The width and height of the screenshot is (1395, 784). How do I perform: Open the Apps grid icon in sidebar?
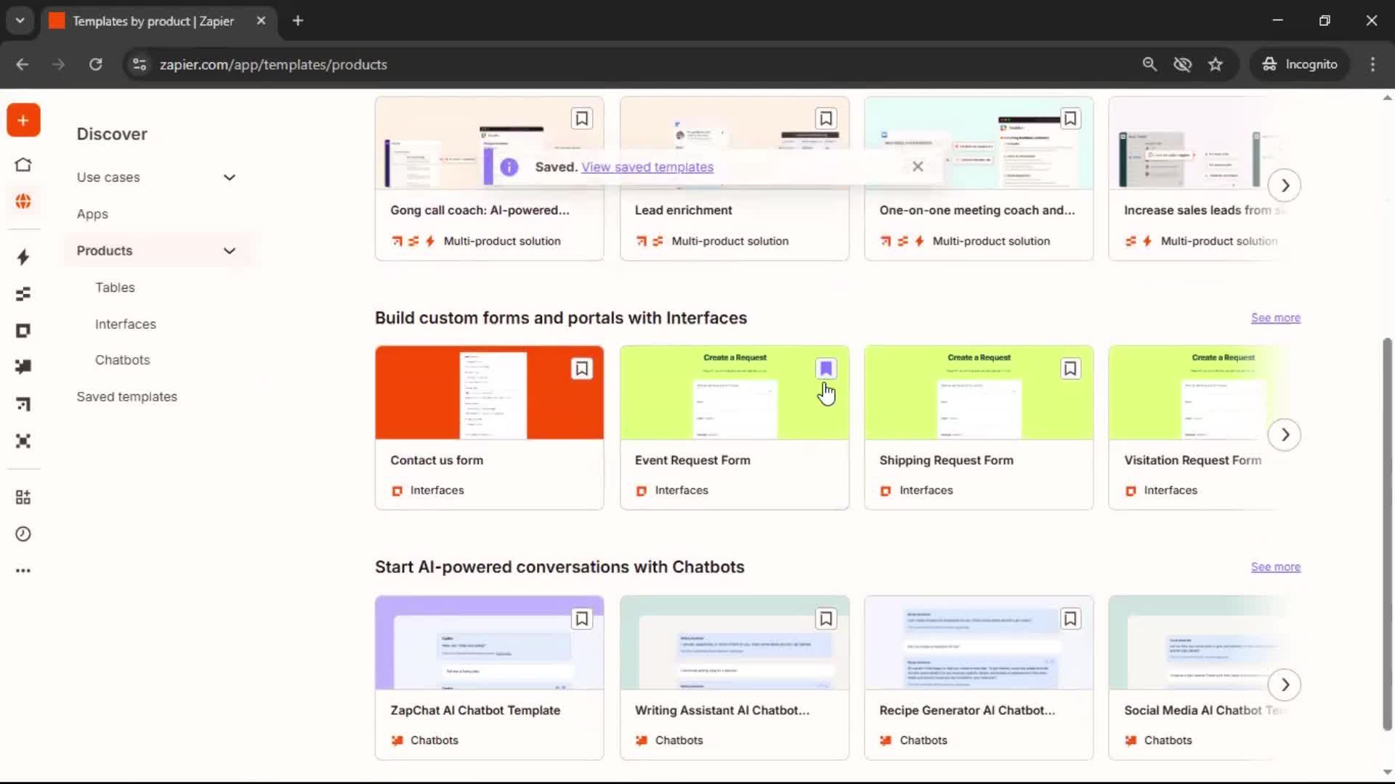pyautogui.click(x=23, y=497)
